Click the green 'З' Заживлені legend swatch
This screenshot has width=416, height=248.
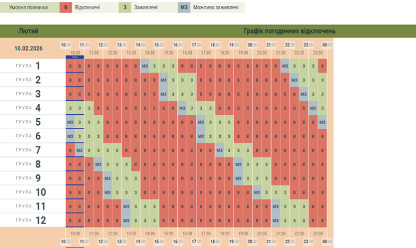point(126,8)
